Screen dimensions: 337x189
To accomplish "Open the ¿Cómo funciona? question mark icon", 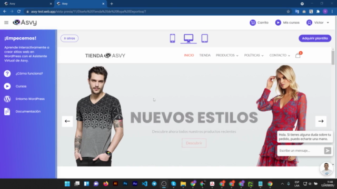I will (7, 73).
